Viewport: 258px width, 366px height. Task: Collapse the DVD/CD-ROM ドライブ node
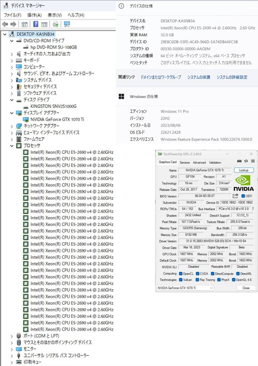(12, 41)
